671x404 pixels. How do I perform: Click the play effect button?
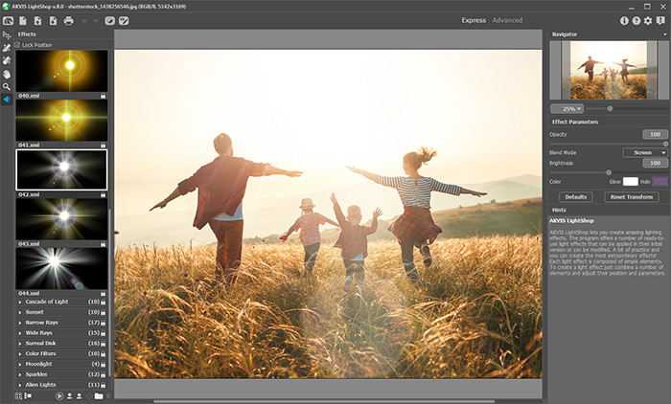pyautogui.click(x=59, y=394)
